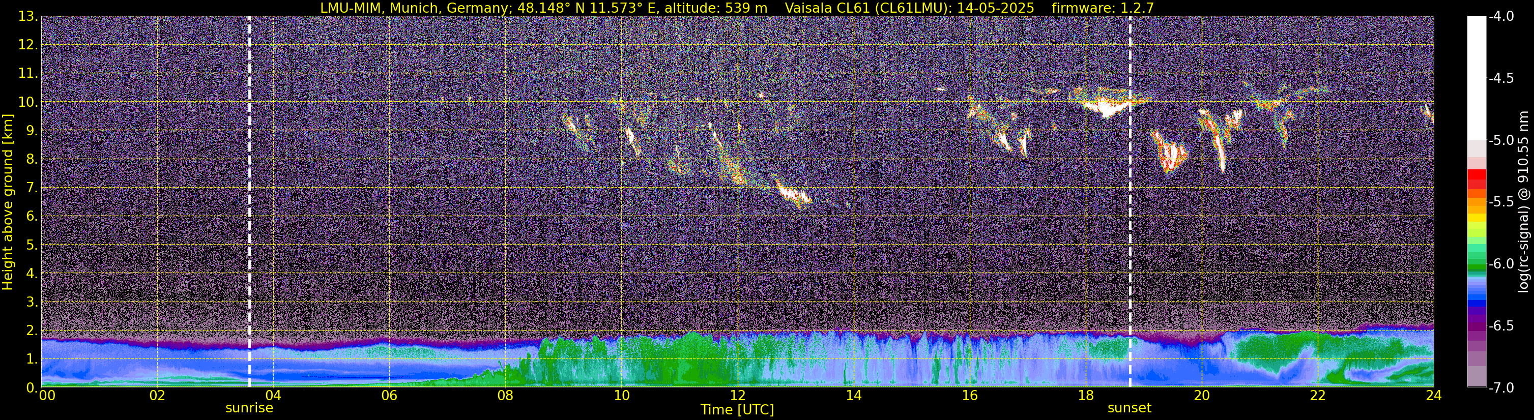Screen dimensions: 1534x420
Task: Click the time axis tick label '18'
Action: [x=1086, y=396]
